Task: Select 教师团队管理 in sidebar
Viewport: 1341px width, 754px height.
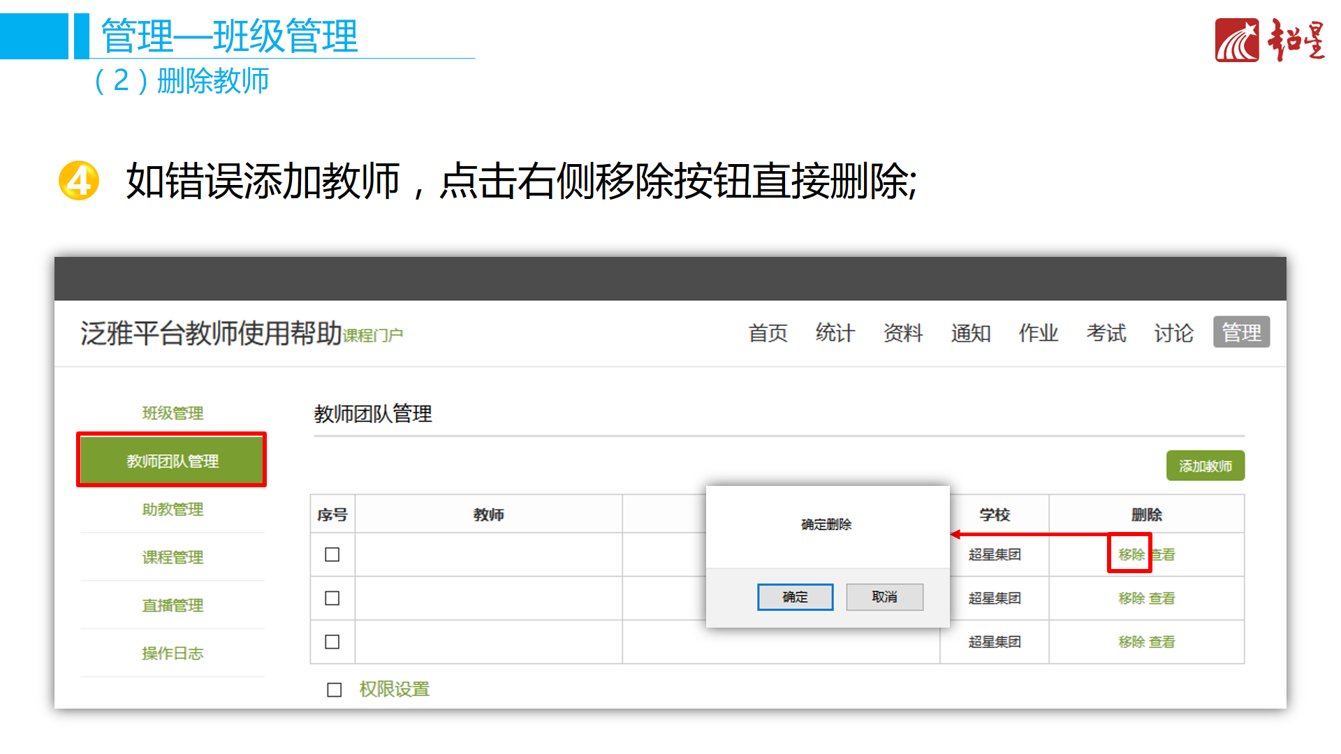Action: click(x=172, y=461)
